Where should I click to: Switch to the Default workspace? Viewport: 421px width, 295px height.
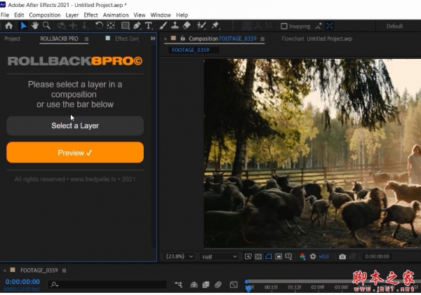[x=394, y=26]
